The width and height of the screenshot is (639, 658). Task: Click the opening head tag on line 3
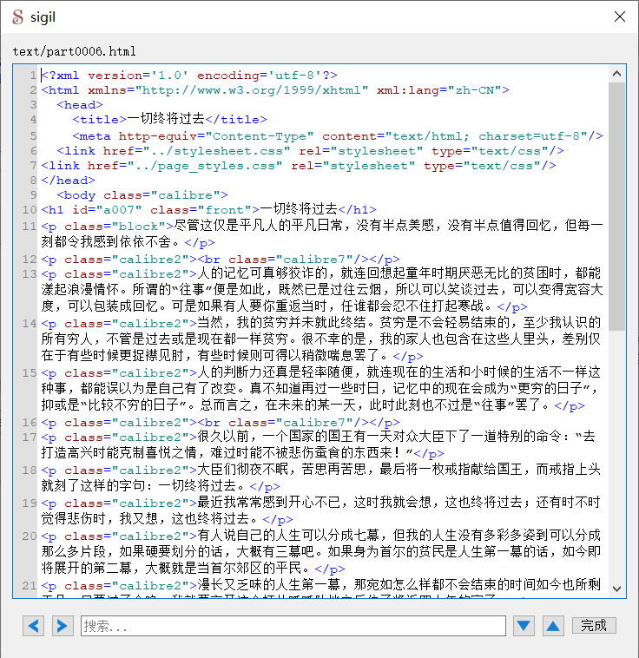pos(80,105)
